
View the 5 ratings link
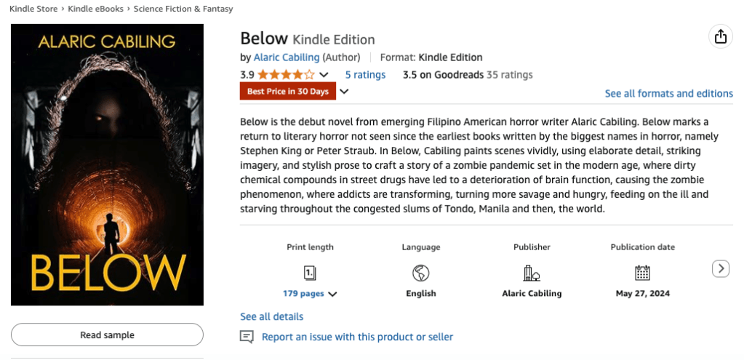pyautogui.click(x=365, y=74)
